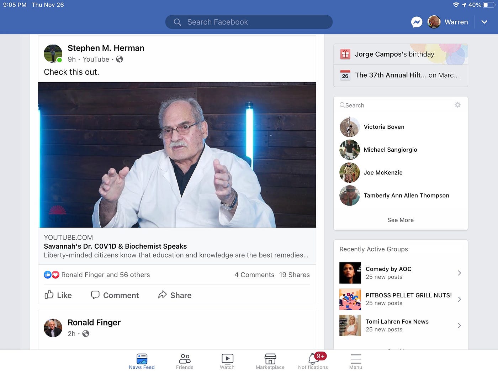Image resolution: width=498 pixels, height=374 pixels.
Task: Open Tomi Lahren Fox News group
Action: point(401,326)
